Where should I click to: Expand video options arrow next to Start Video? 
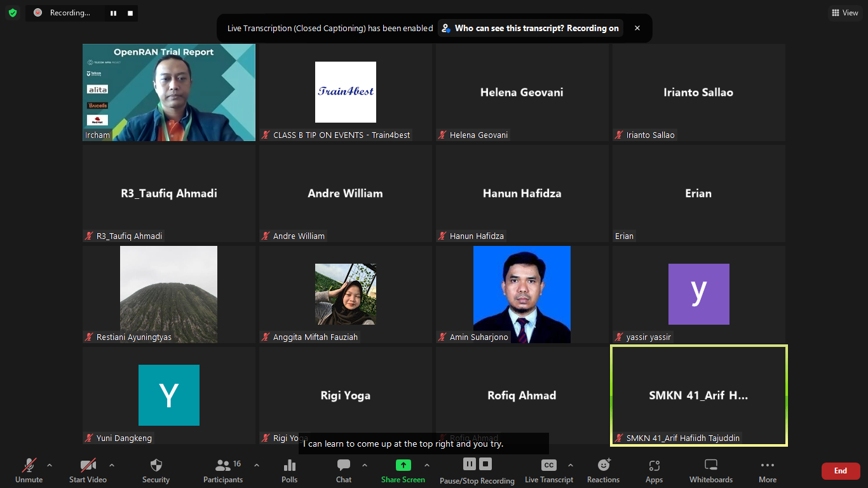(x=112, y=465)
